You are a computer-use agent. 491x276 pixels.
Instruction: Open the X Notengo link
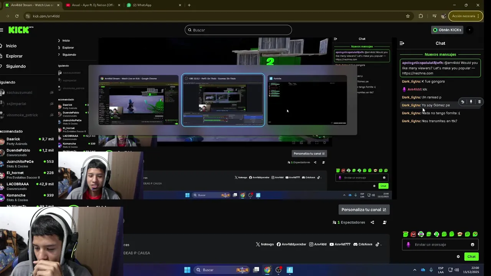(265, 244)
